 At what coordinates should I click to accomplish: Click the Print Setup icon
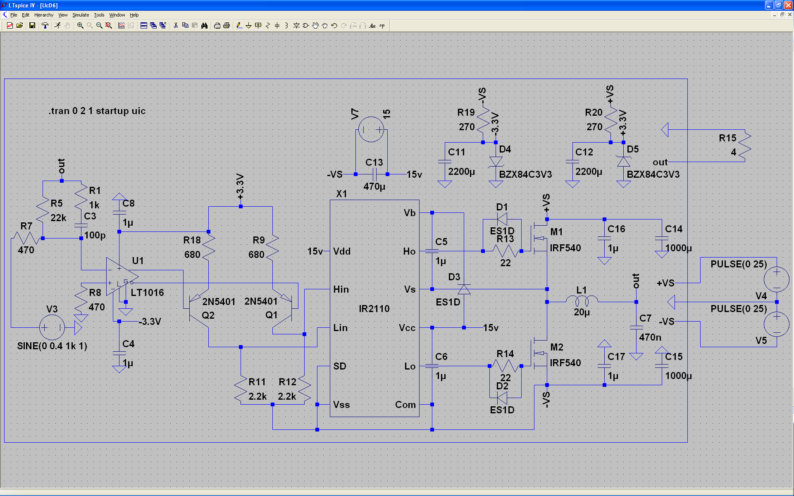[x=217, y=26]
